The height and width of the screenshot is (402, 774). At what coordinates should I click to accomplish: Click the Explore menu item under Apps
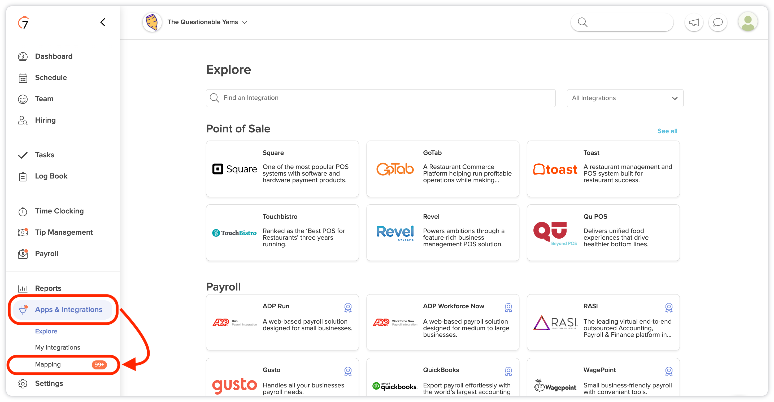pos(46,331)
